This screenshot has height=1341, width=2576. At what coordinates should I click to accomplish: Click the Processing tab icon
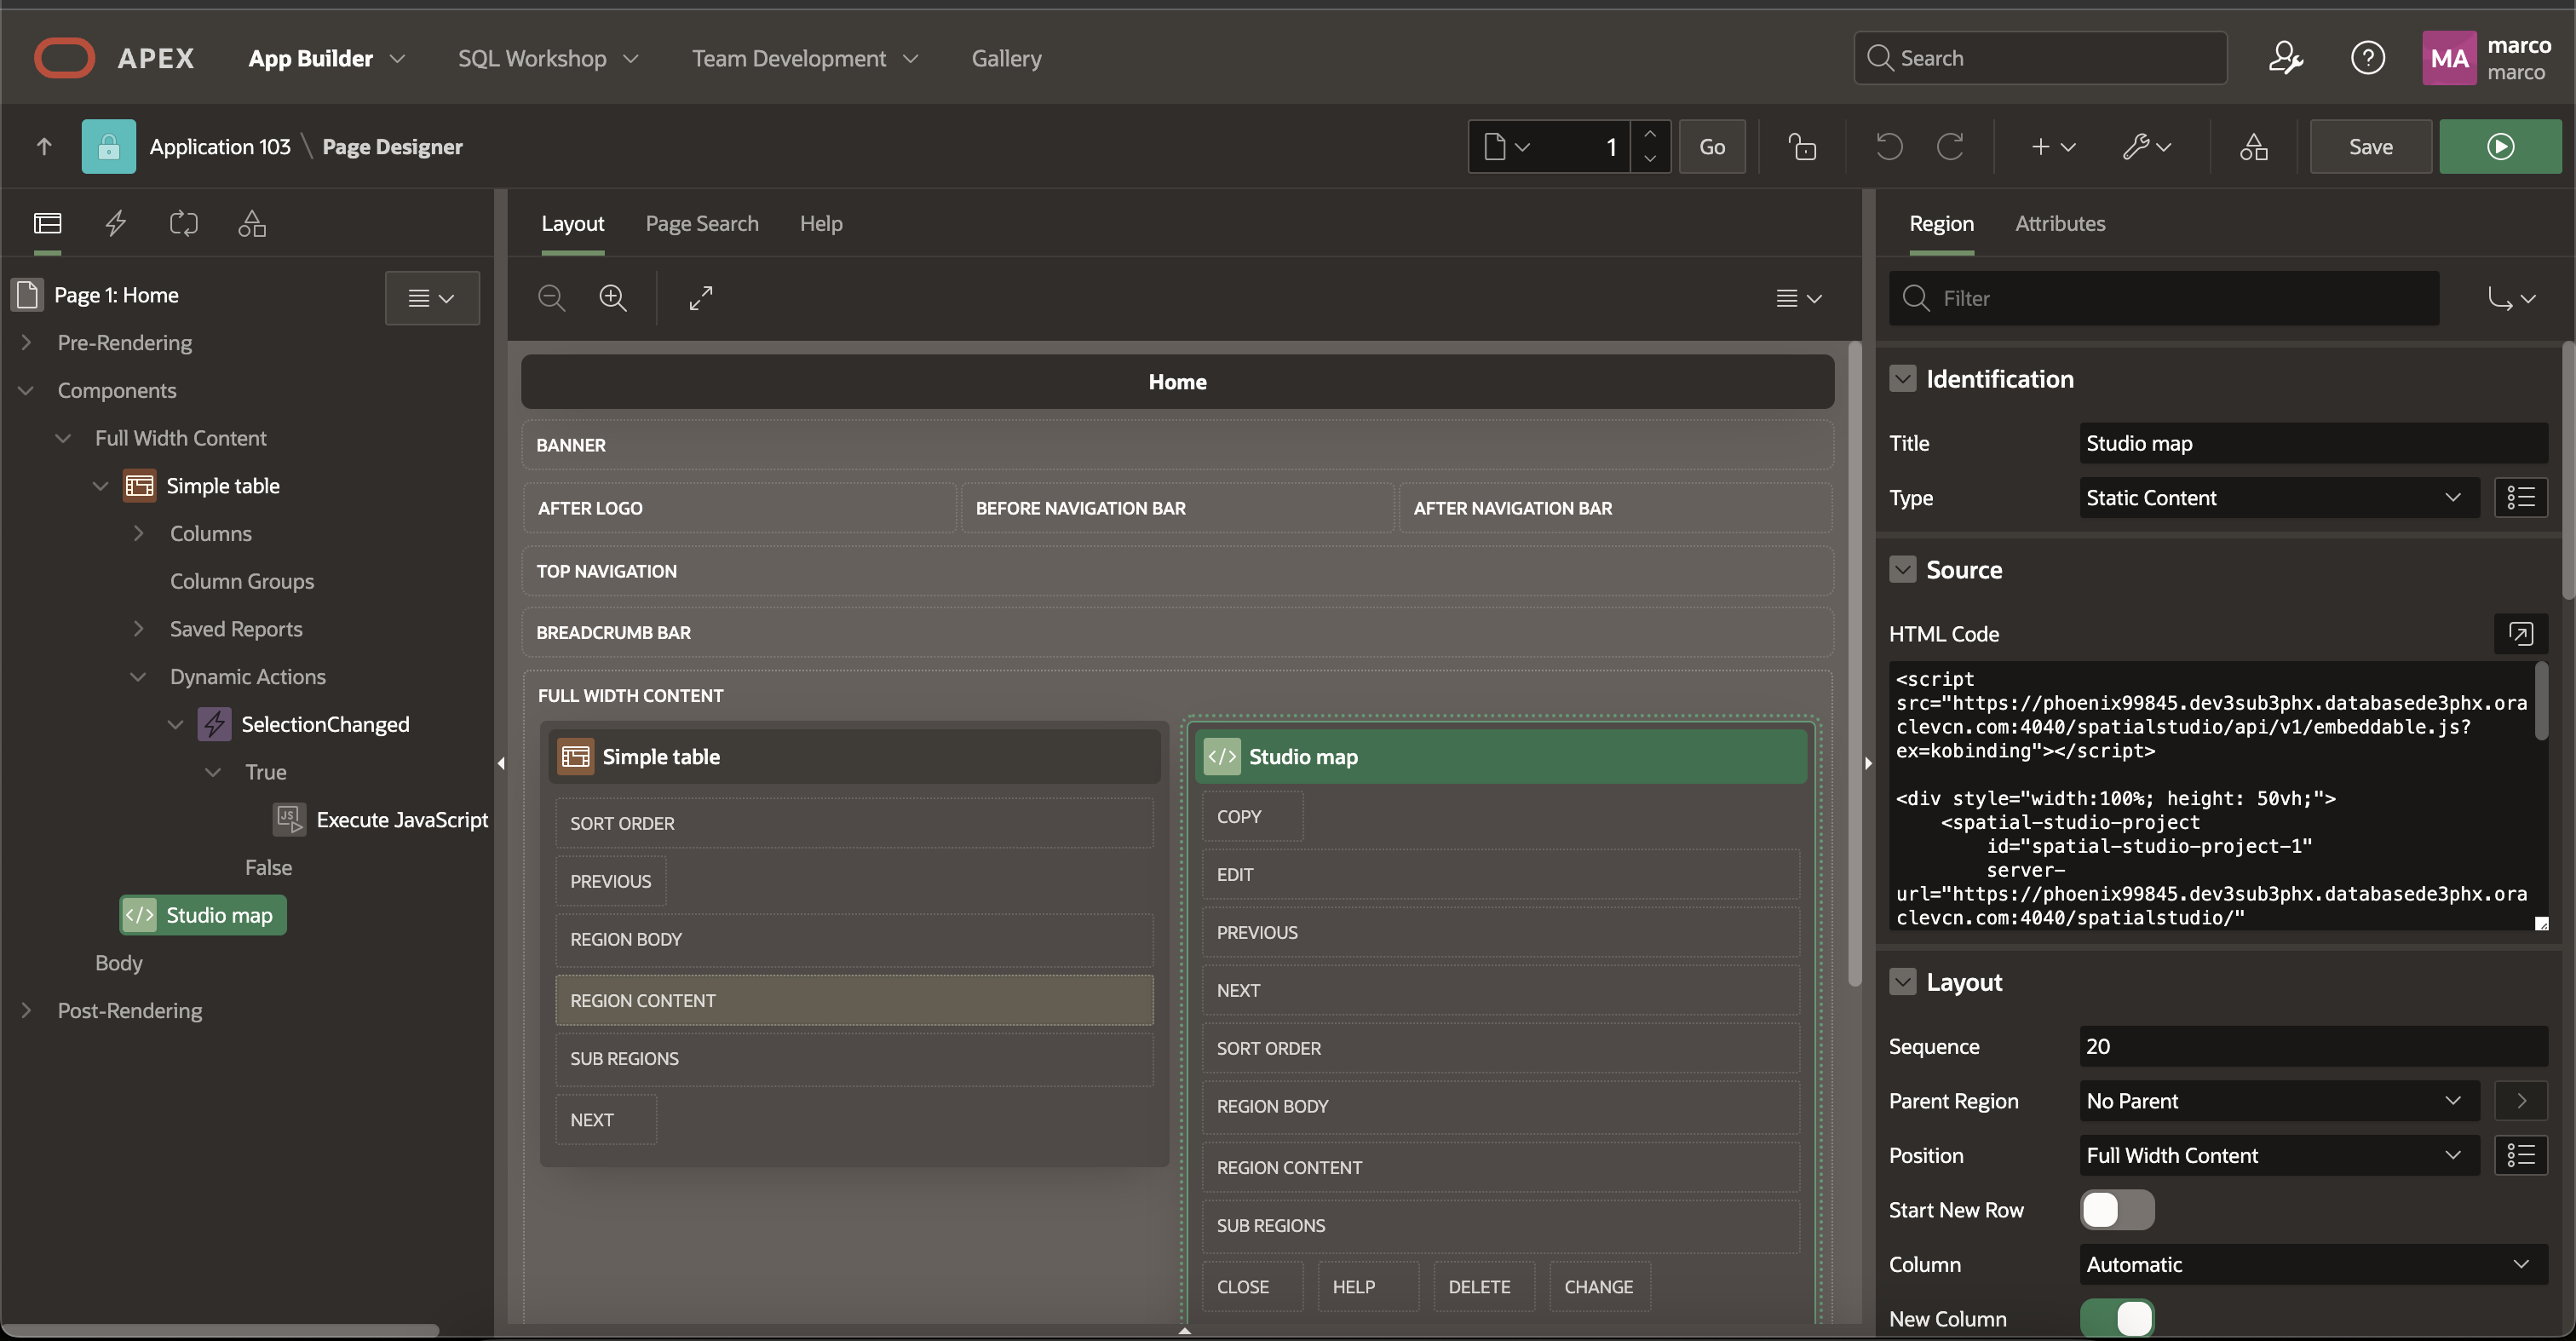(x=183, y=223)
